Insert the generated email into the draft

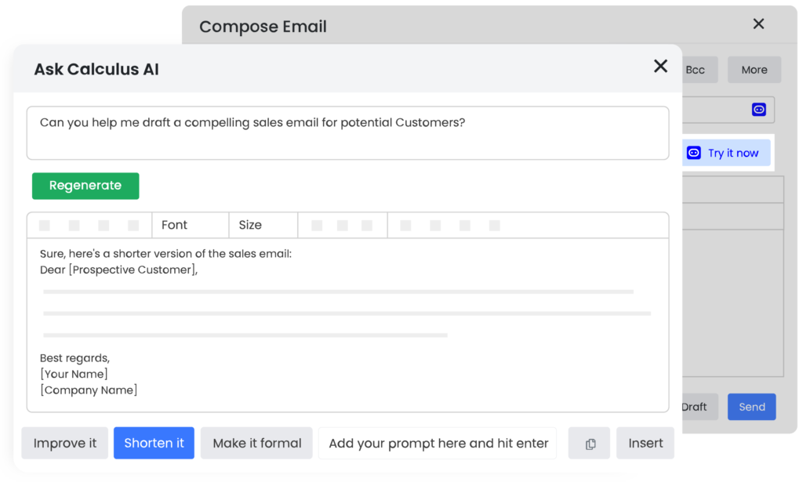point(645,443)
